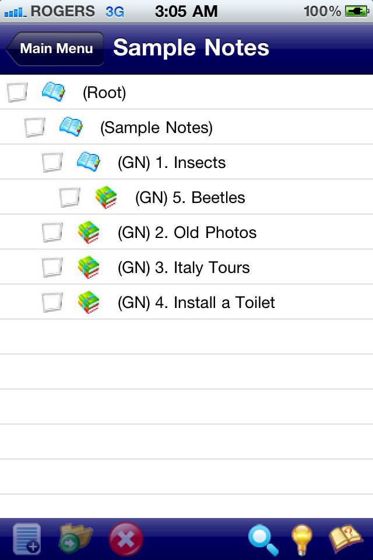This screenshot has height=560, width=373.
Task: Tap the battery indicator in status bar
Action: (357, 12)
